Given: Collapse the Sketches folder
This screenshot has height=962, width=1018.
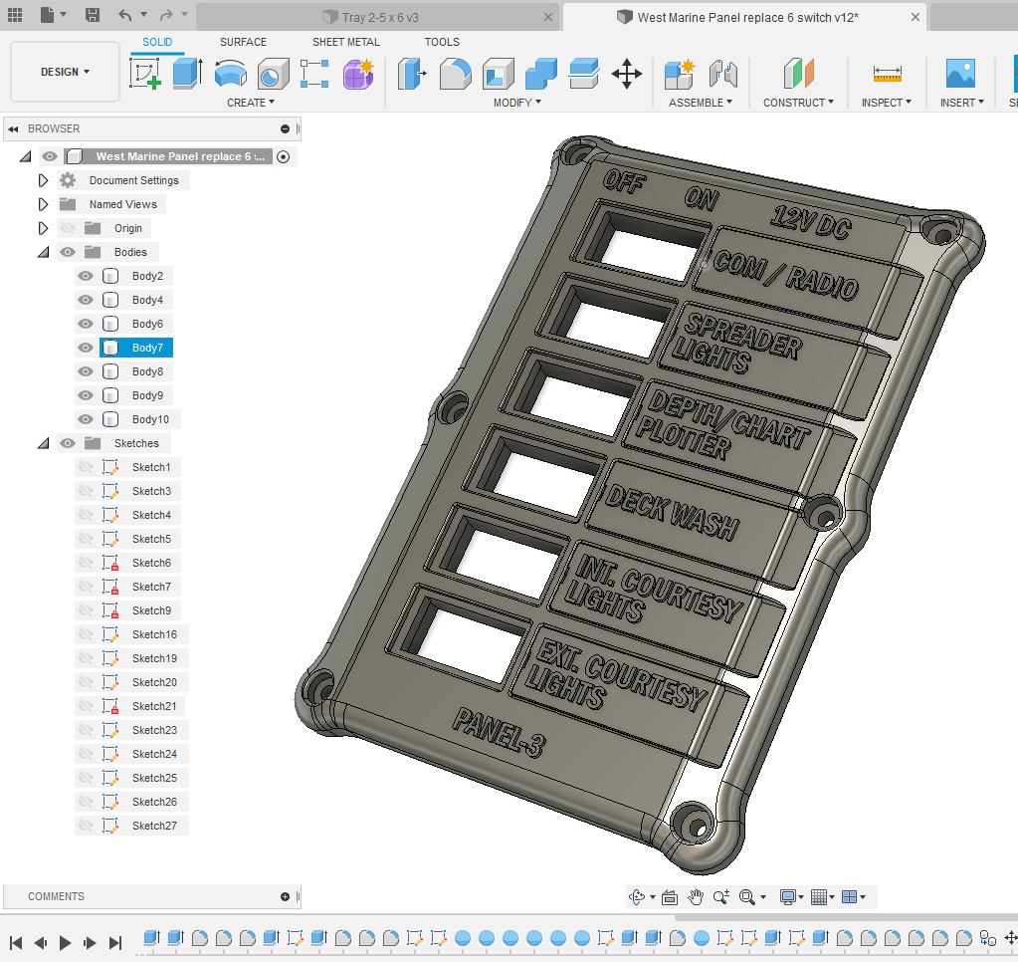Looking at the screenshot, I should pyautogui.click(x=43, y=443).
